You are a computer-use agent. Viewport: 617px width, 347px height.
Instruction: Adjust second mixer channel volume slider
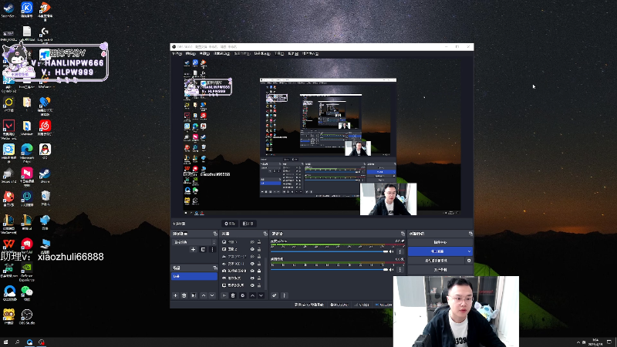coord(330,269)
